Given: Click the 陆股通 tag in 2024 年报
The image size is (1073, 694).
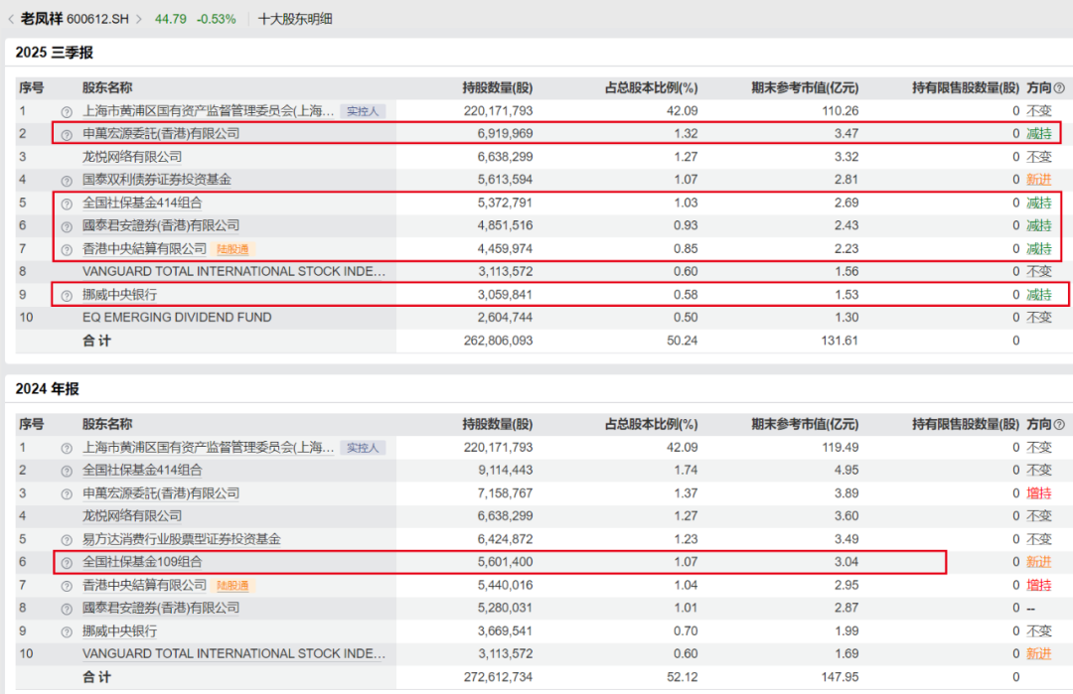Looking at the screenshot, I should point(233,585).
